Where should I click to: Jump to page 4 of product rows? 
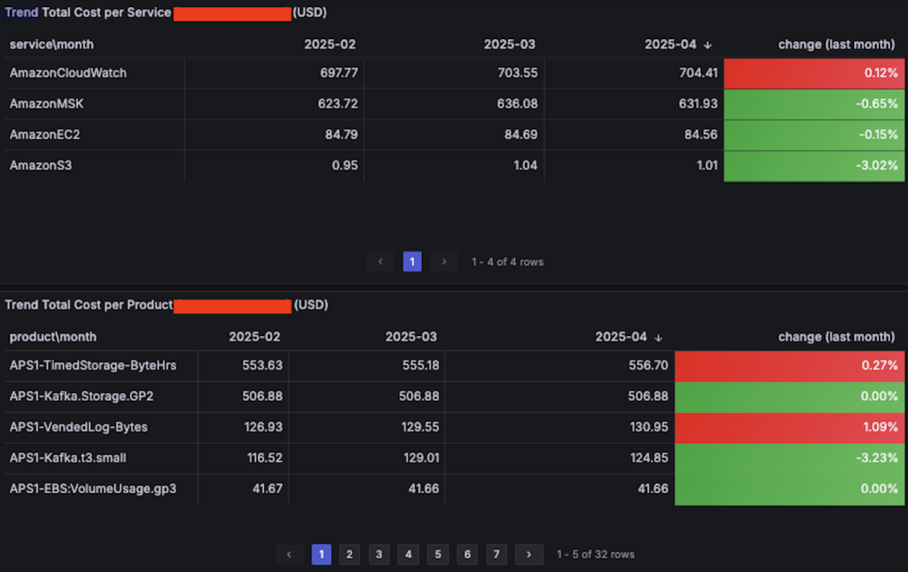pyautogui.click(x=408, y=554)
